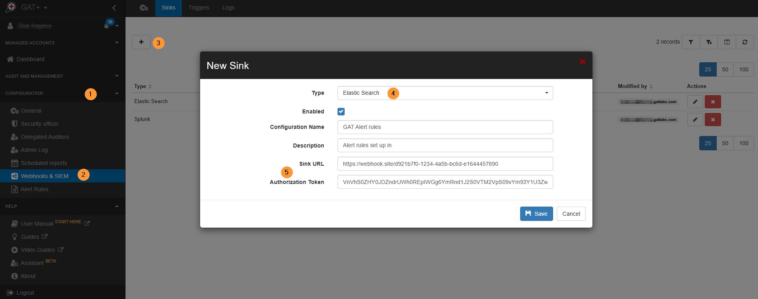Delete the Splunk sink
This screenshot has width=758, height=299.
click(713, 120)
